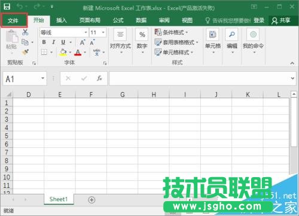The width and height of the screenshot is (299, 216).
Task: Open the 审阅 tab
Action: (x=164, y=20)
